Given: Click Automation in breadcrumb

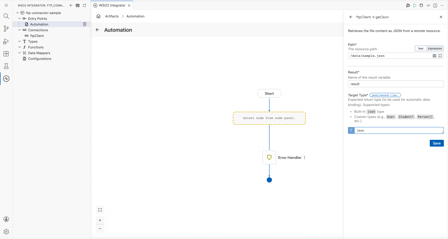Looking at the screenshot, I should (x=135, y=16).
